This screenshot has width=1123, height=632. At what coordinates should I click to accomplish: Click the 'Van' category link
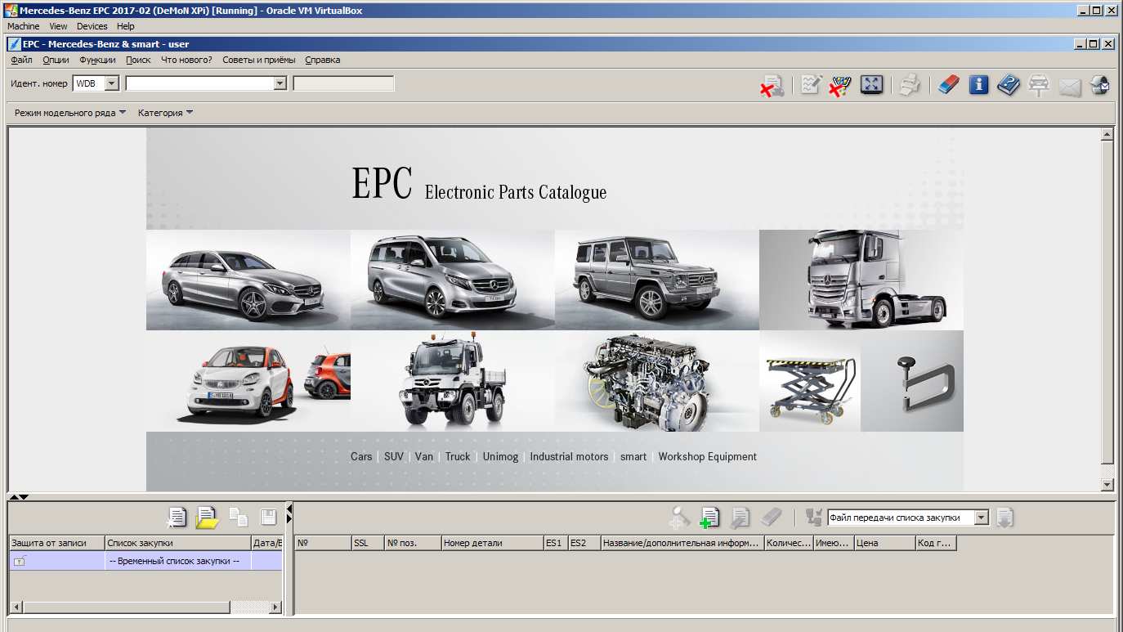[424, 457]
